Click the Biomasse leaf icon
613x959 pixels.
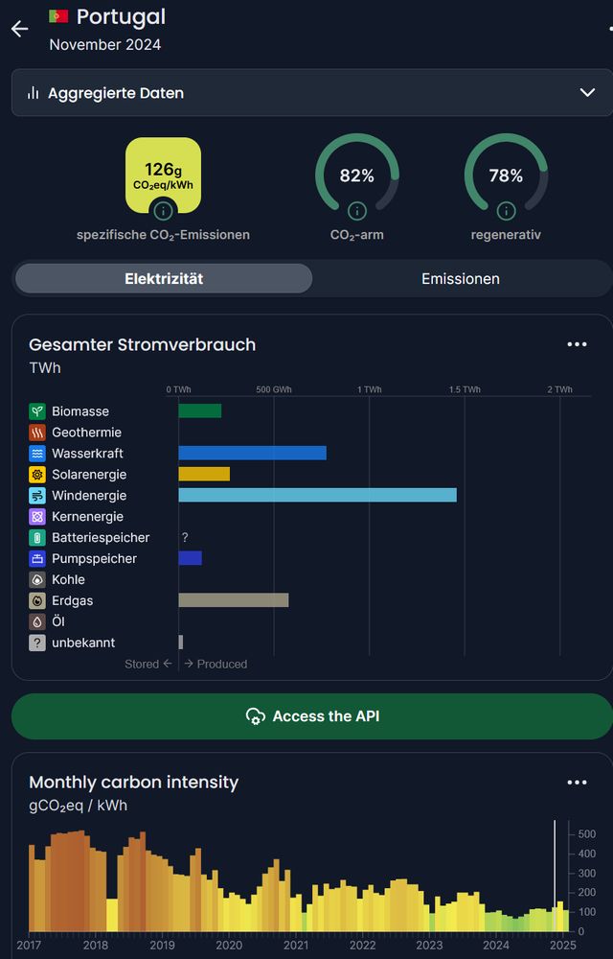37,411
